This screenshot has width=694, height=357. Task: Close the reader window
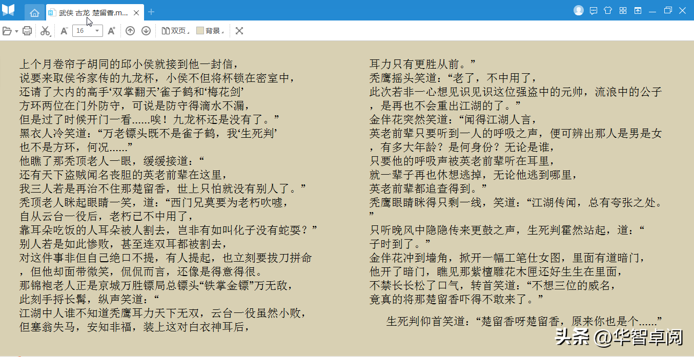pyautogui.click(x=683, y=10)
